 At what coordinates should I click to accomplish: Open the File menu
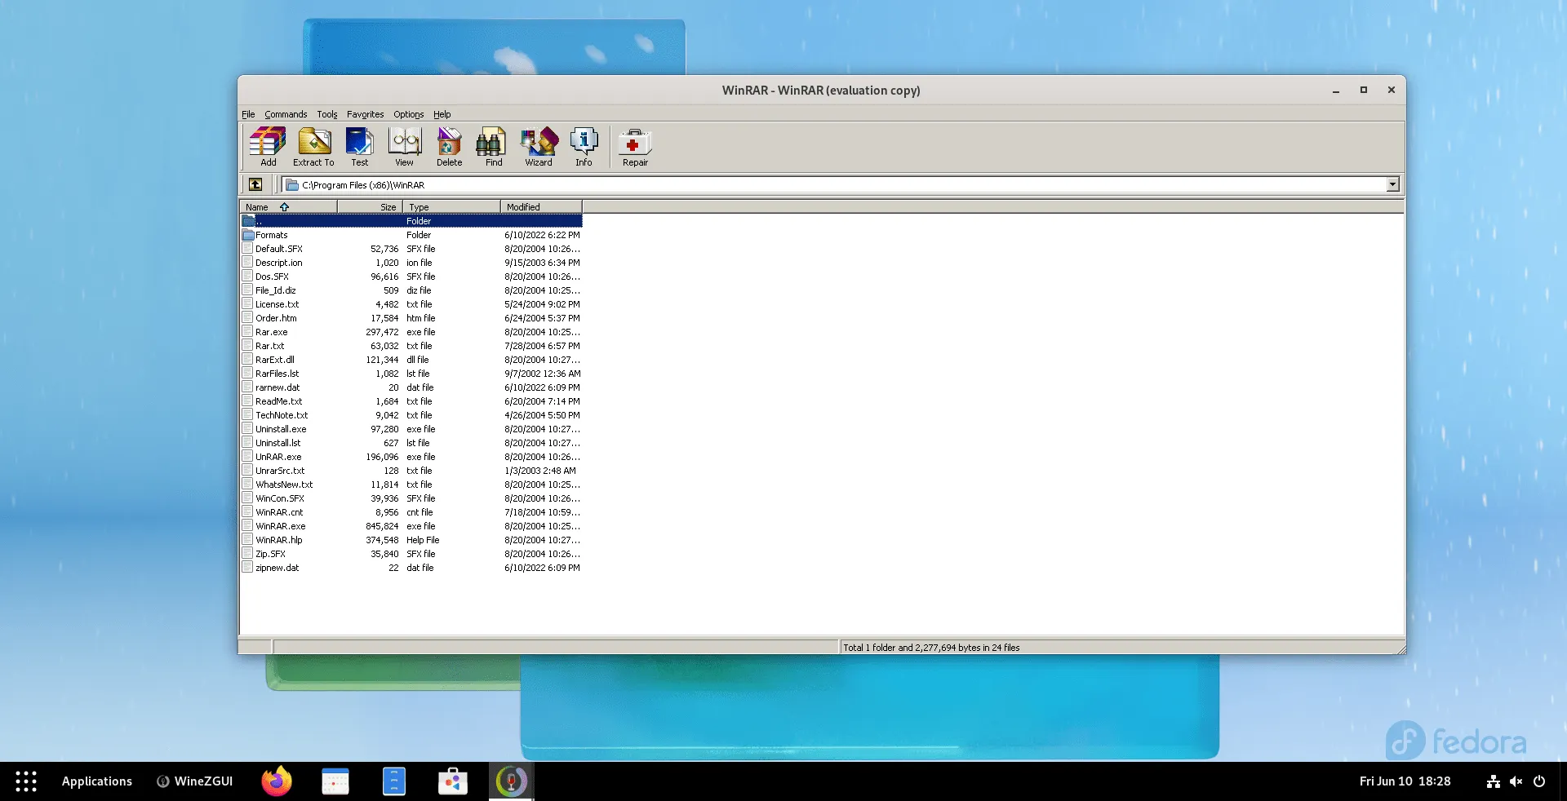(247, 114)
